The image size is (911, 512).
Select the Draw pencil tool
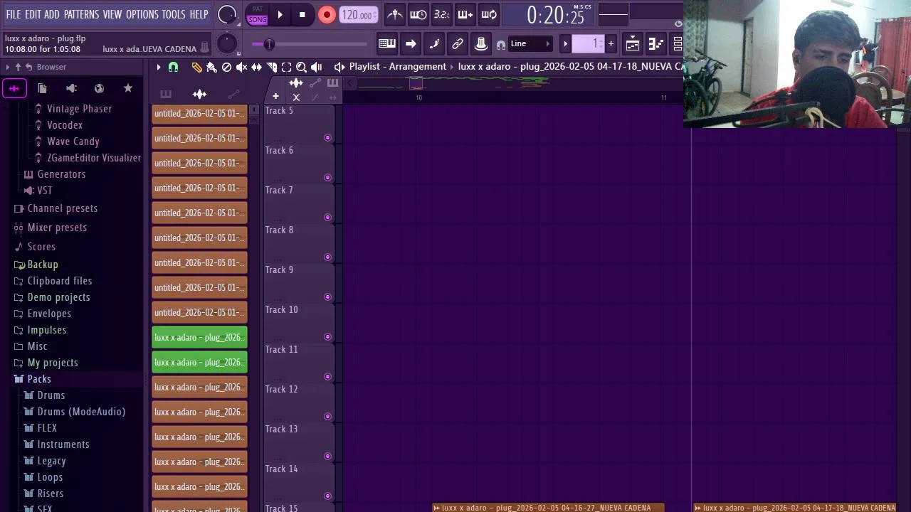click(x=196, y=67)
